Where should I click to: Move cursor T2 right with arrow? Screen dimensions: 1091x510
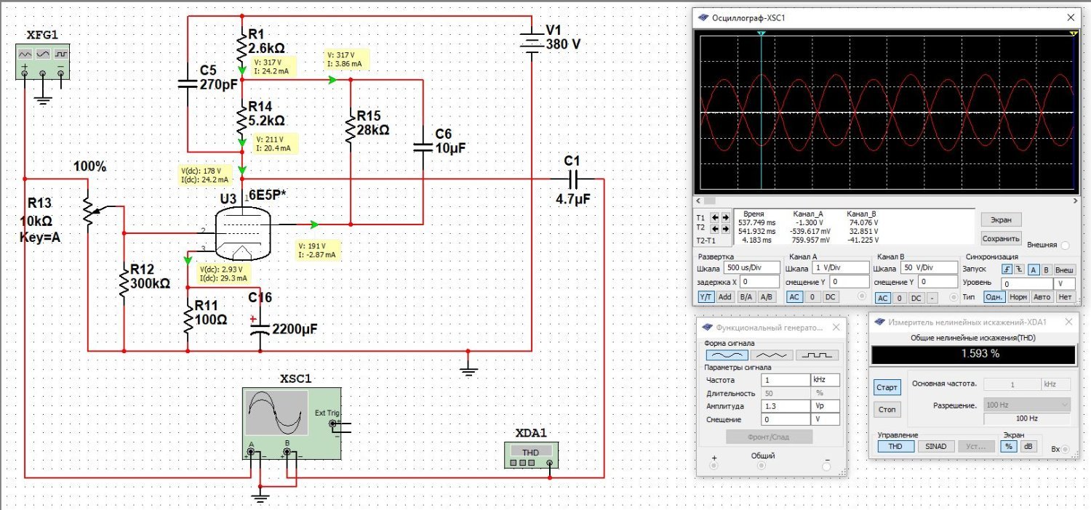point(725,228)
